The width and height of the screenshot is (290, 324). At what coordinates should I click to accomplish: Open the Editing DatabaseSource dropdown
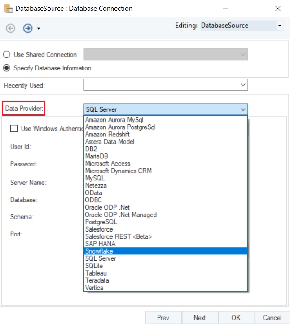[280, 26]
